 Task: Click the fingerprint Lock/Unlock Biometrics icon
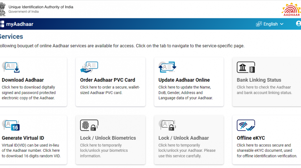pos(89,125)
